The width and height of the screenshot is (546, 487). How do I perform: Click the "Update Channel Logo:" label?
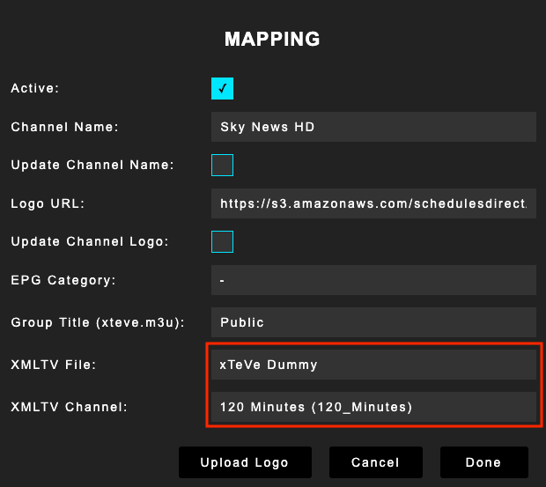[90, 241]
